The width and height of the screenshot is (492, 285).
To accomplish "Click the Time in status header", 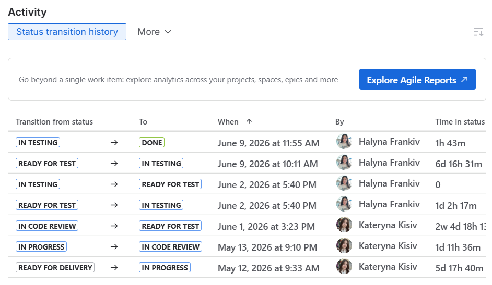I will 460,122.
